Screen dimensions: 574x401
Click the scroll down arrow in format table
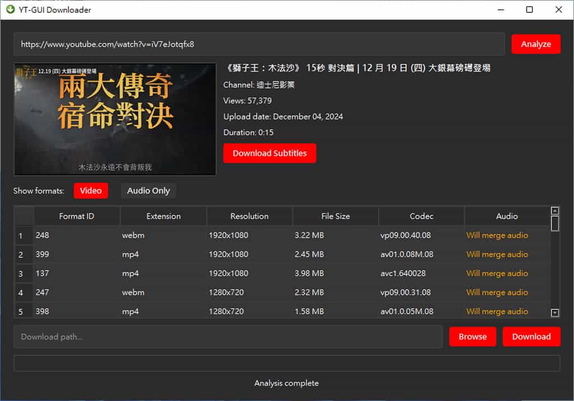point(555,313)
